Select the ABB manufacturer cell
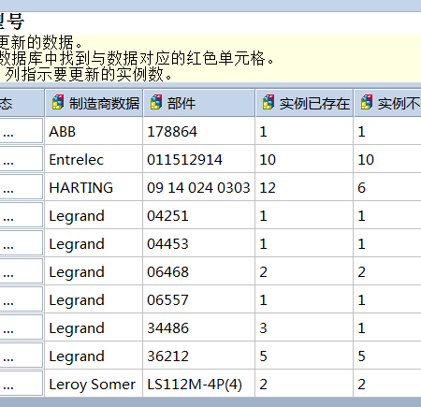 coord(94,131)
